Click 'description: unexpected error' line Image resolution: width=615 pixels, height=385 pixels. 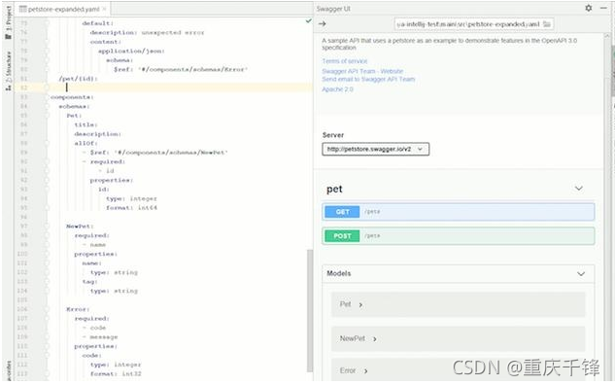[x=147, y=33]
